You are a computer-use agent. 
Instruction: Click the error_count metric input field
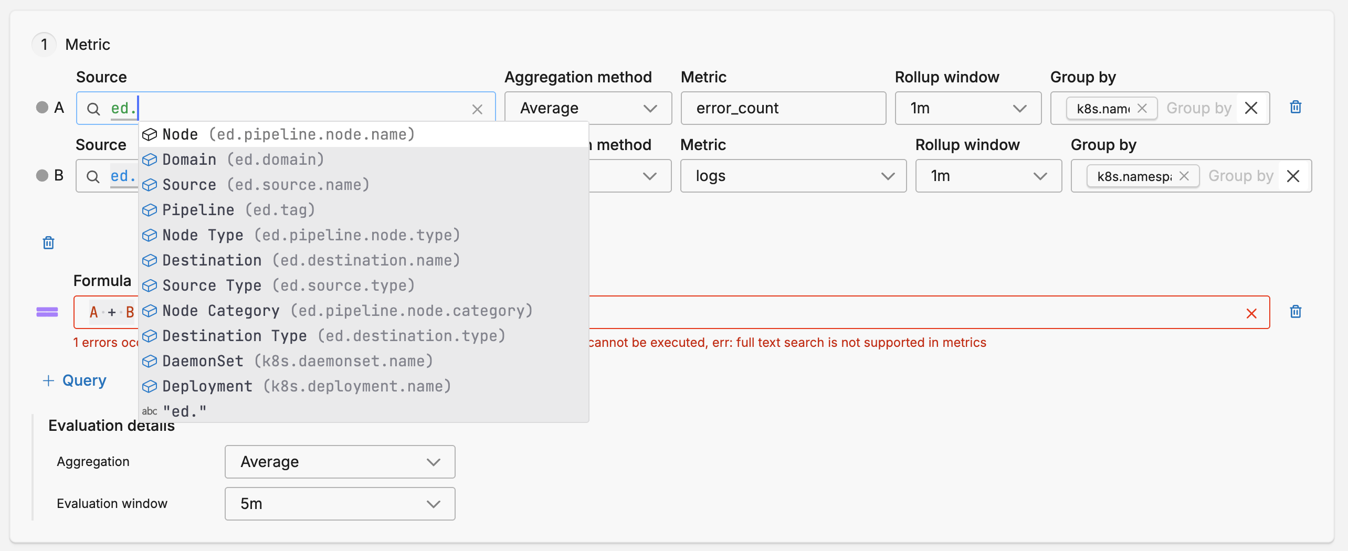tap(783, 108)
